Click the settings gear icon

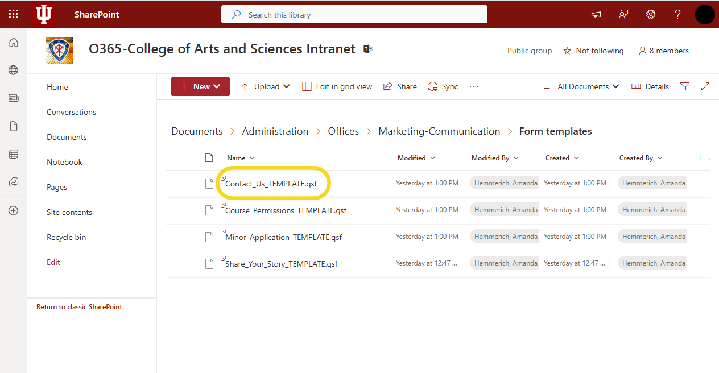(x=650, y=14)
